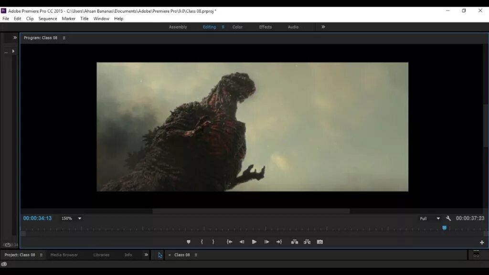Click the 00:00:34:13 timecode field
The width and height of the screenshot is (489, 275).
tap(37, 219)
